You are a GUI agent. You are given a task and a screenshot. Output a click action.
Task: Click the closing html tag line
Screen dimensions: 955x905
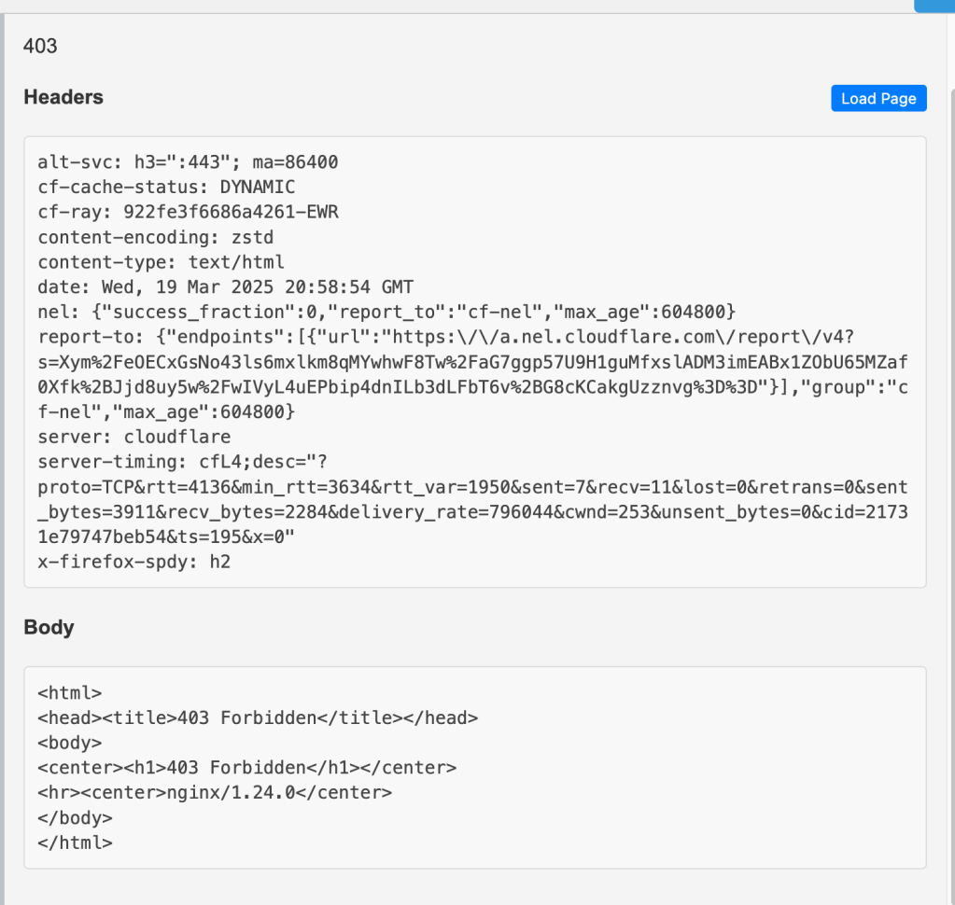75,842
